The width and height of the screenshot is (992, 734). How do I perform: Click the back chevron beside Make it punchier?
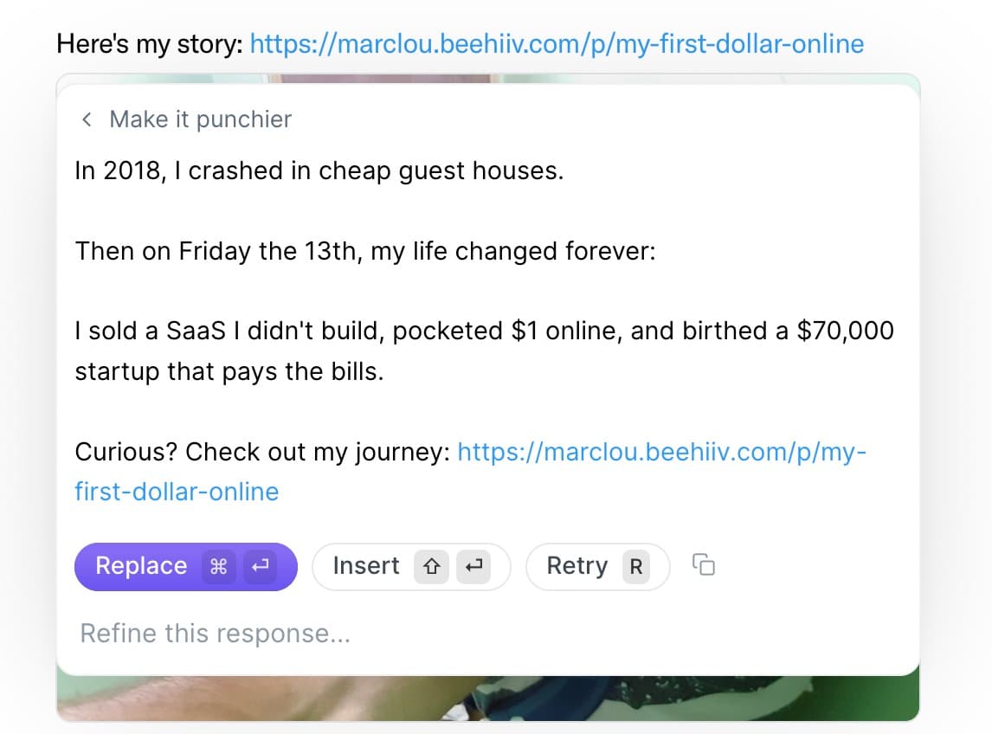tap(87, 119)
